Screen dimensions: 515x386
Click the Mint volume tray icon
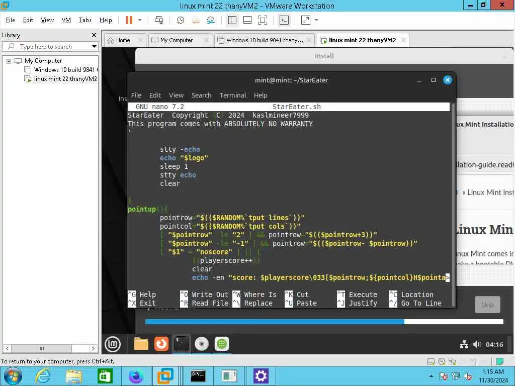477,344
